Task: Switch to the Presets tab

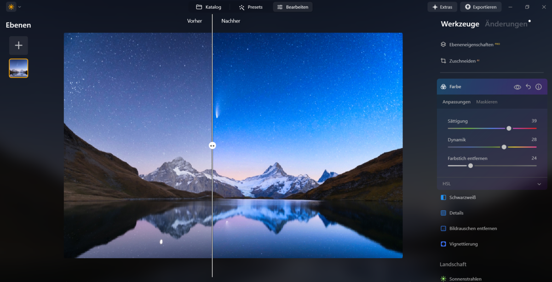Action: 250,7
